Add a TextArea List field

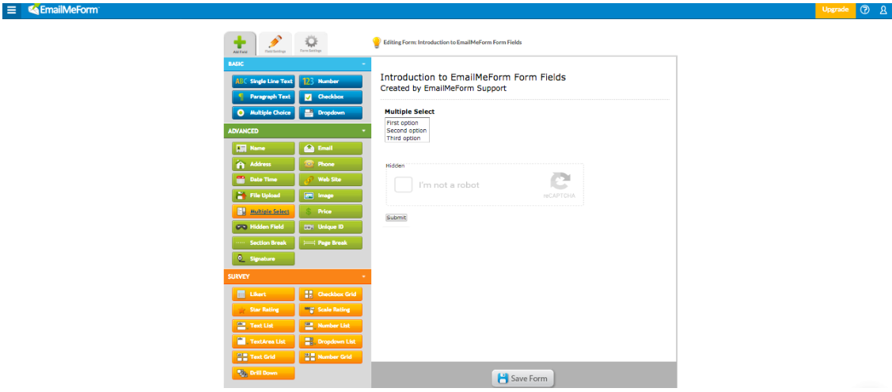pos(264,341)
